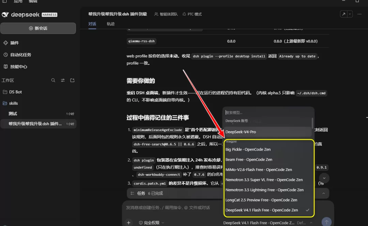
Task: Click the new folder icon in workspace
Action: [72, 80]
